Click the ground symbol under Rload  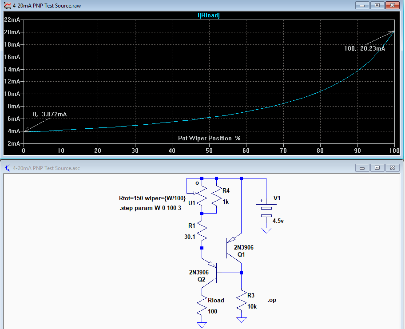click(x=202, y=325)
